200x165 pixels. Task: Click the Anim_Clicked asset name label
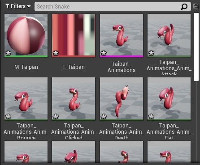pyautogui.click(x=74, y=131)
